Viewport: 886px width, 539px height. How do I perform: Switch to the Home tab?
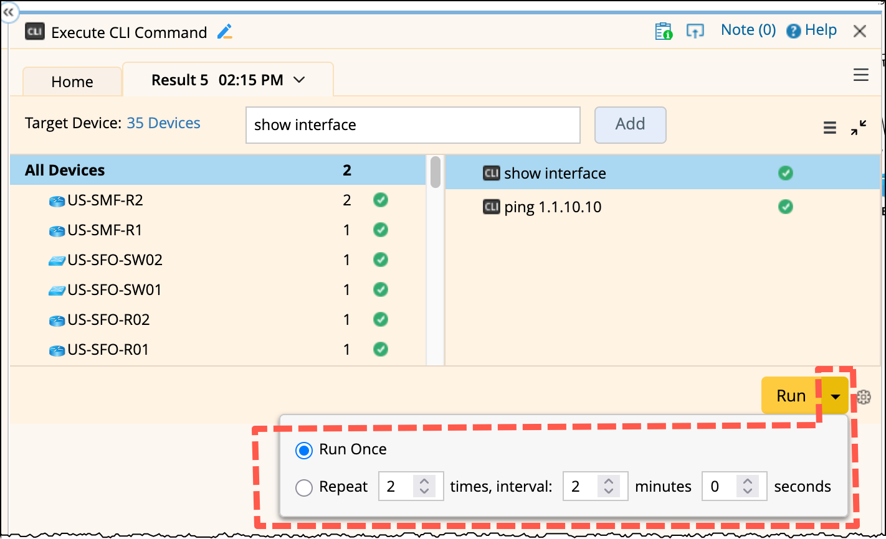[x=72, y=82]
